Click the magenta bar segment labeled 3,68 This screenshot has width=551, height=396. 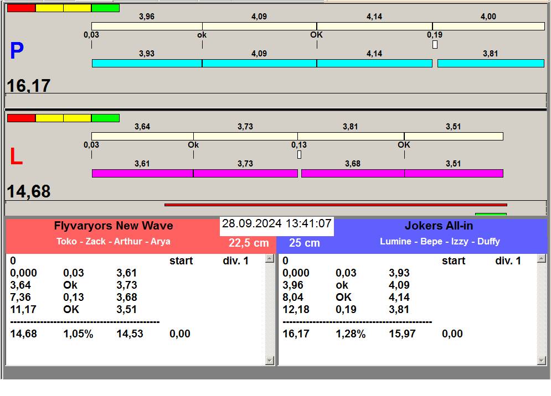[x=353, y=173]
